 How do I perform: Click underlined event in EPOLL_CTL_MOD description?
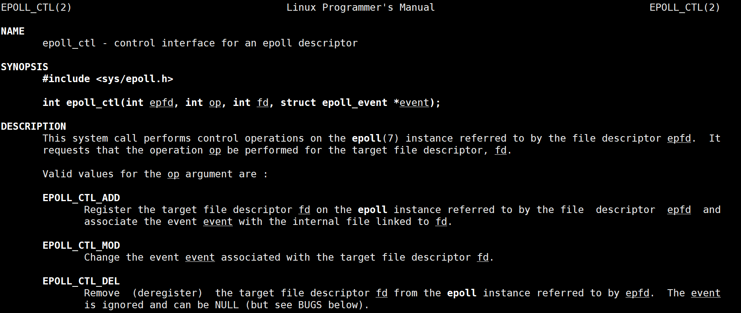click(x=200, y=257)
